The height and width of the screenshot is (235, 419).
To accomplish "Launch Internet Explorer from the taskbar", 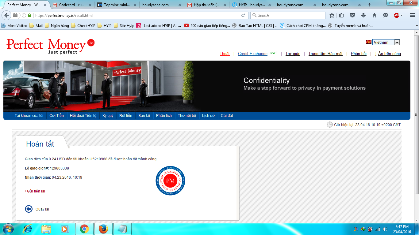I will coord(28,229).
